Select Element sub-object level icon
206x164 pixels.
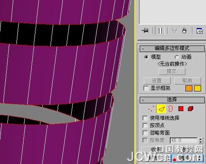pos(190,109)
